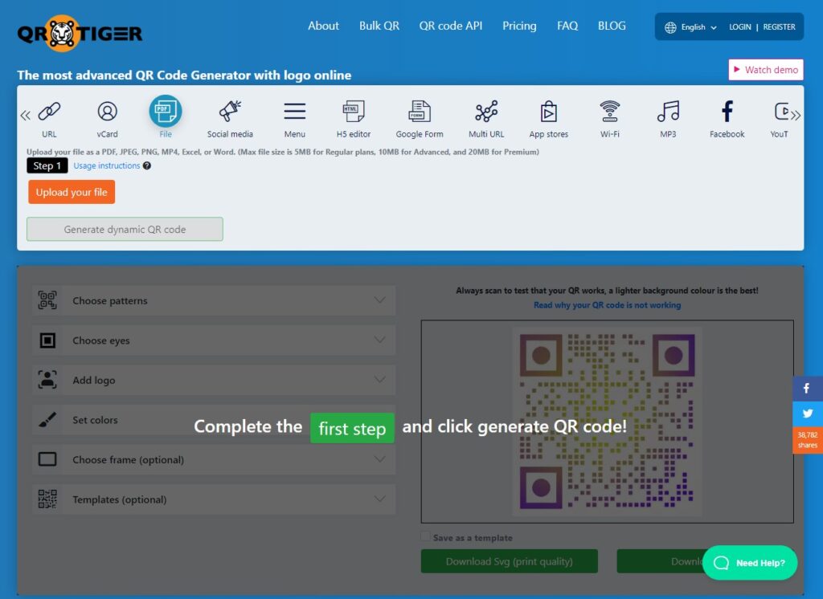823x599 pixels.
Task: Select the Menu QR type icon
Action: [x=294, y=111]
